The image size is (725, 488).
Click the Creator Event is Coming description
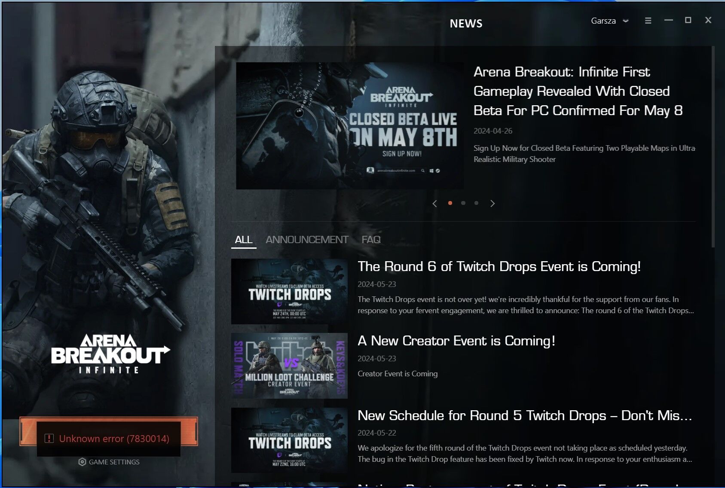tap(398, 374)
